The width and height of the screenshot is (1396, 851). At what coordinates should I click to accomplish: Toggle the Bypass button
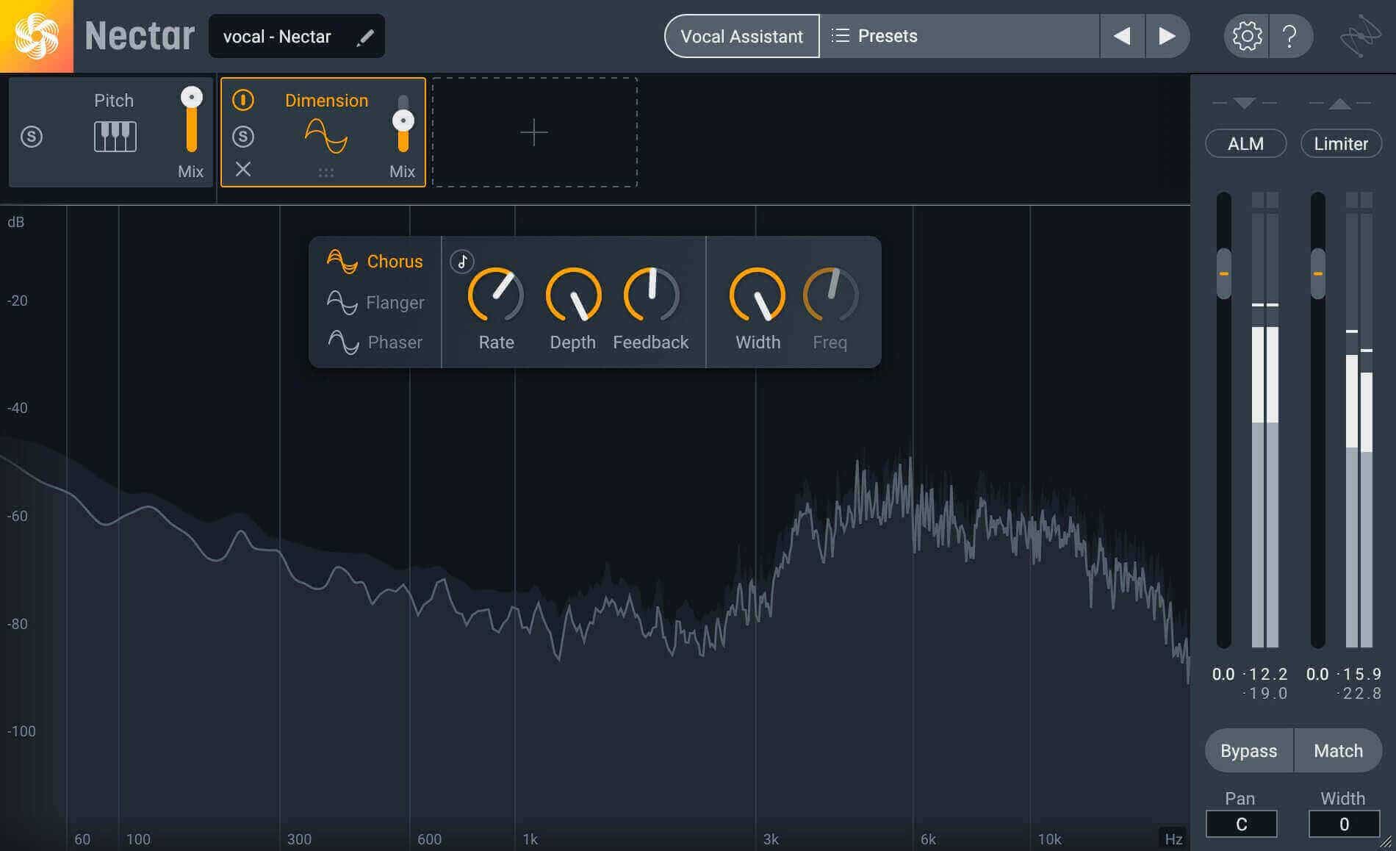(x=1248, y=750)
